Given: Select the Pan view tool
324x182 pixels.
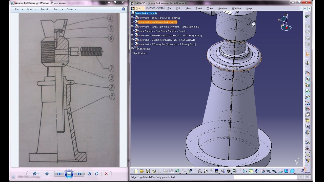Looking at the screenshot, I should (257, 171).
